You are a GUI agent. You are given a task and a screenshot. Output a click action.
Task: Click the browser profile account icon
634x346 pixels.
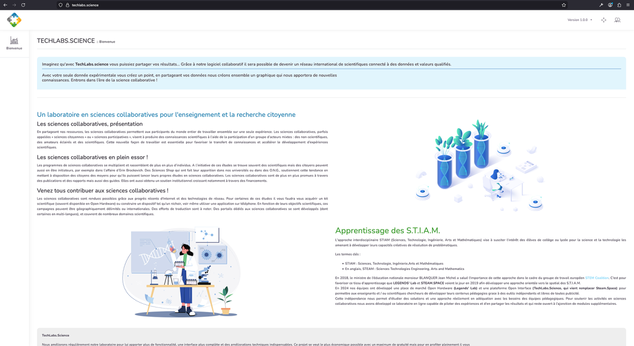coord(610,5)
